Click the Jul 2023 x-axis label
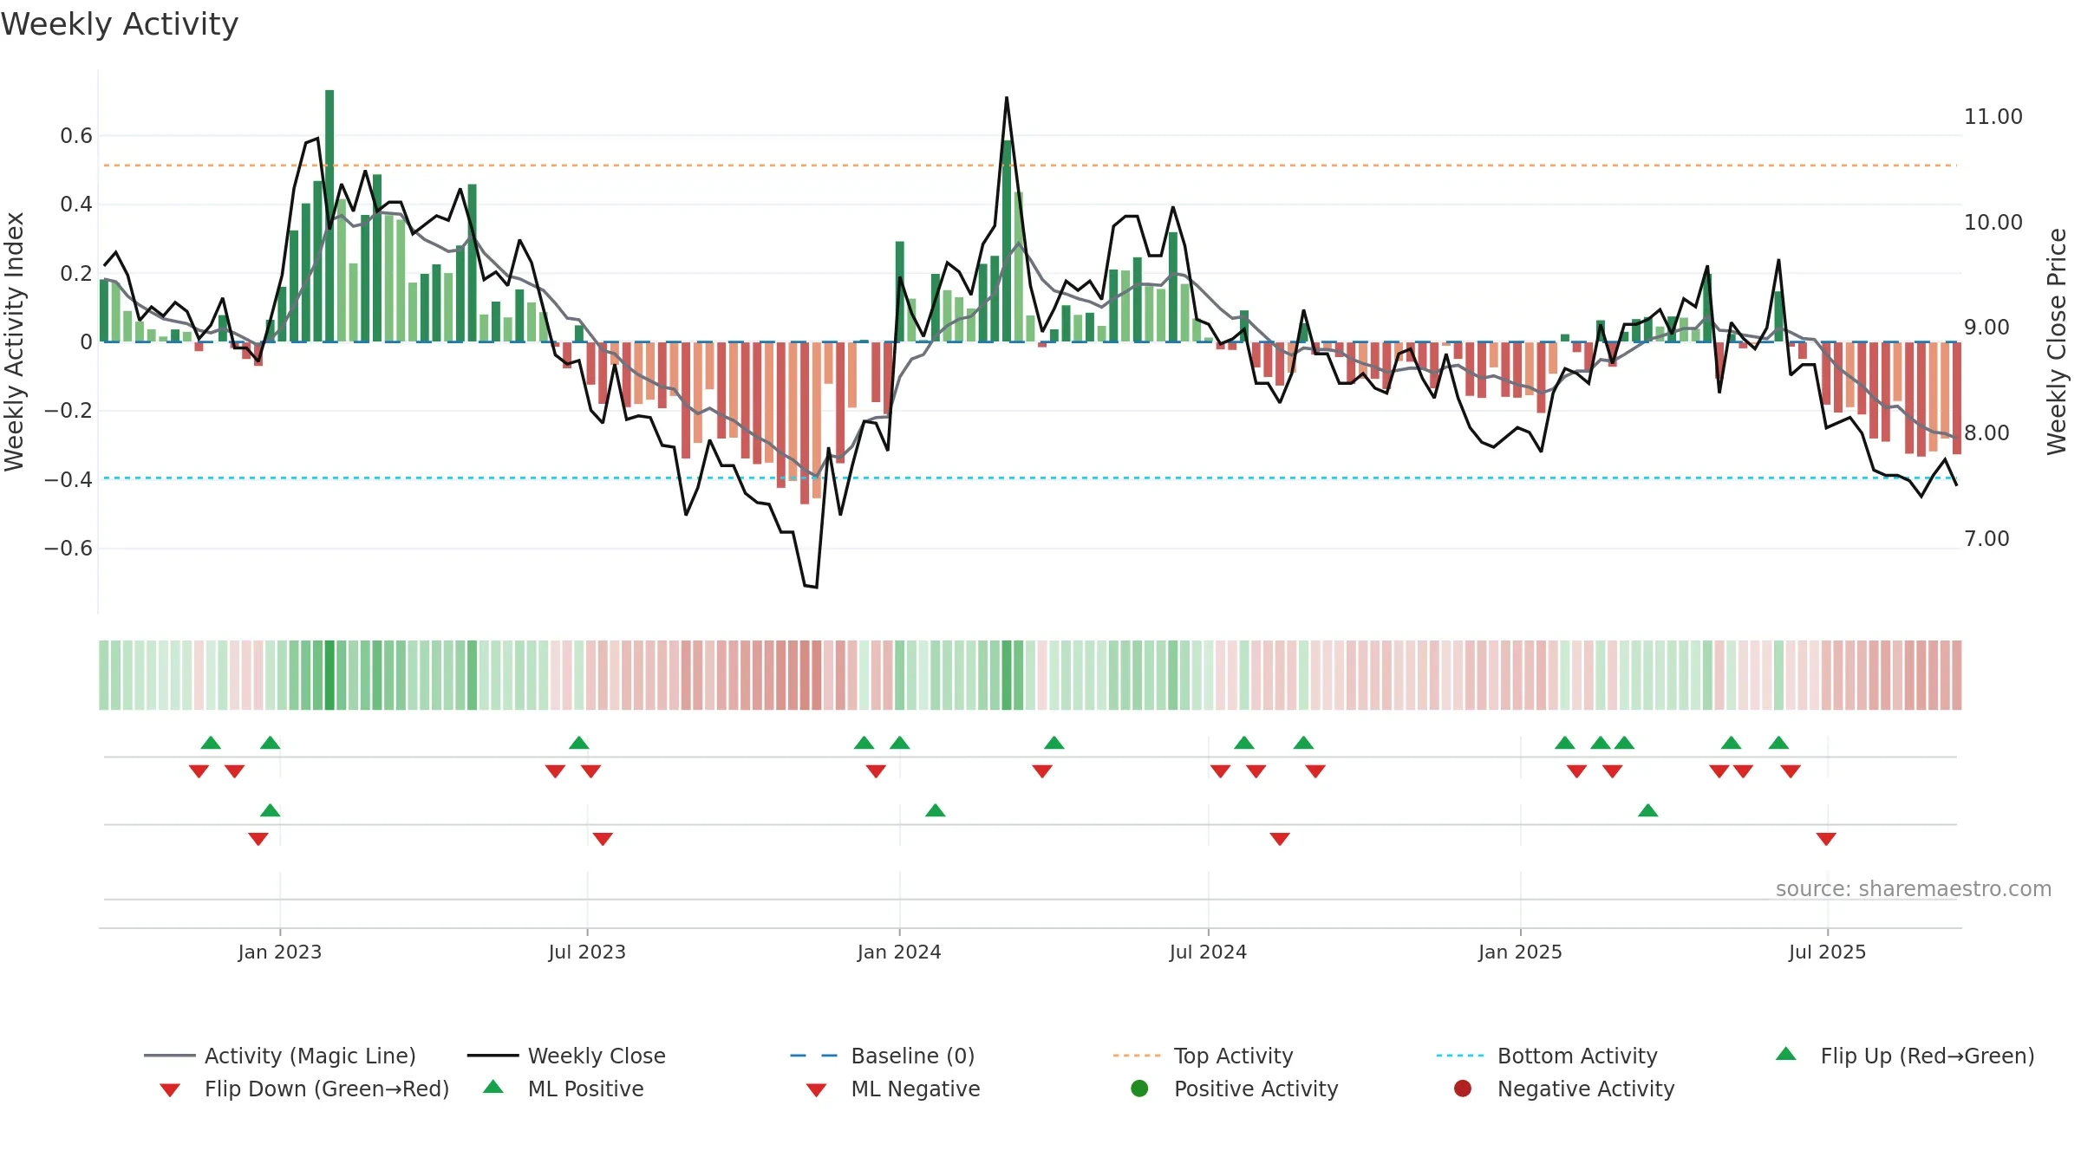The image size is (2081, 1170). tap(587, 952)
